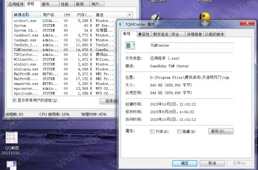258x170 pixels.
Task: Click the 大小 value 640 KB
Action: pos(171,85)
